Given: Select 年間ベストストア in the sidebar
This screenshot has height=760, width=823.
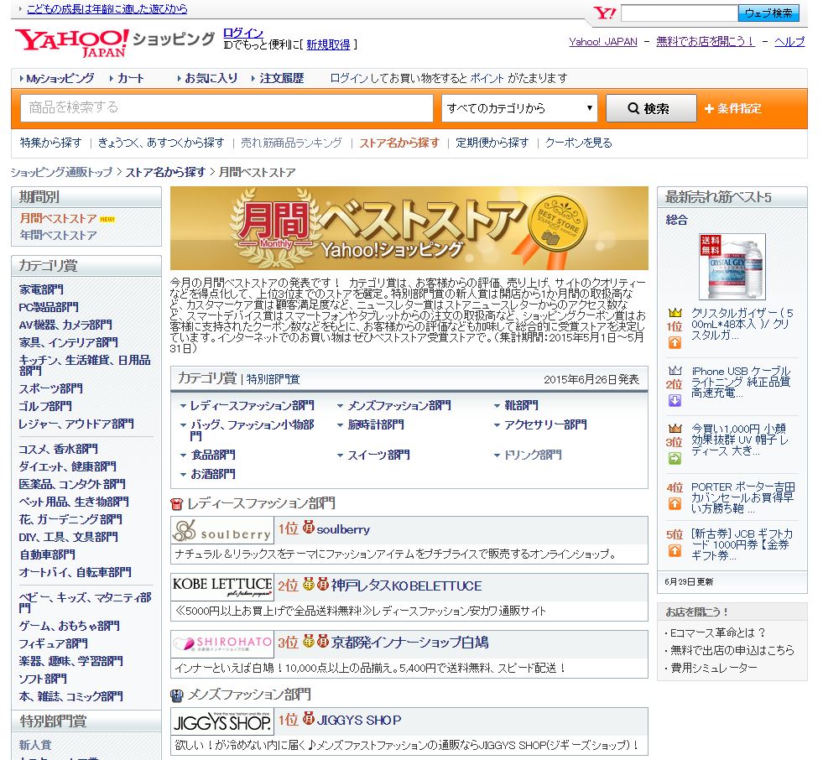Looking at the screenshot, I should 58,236.
